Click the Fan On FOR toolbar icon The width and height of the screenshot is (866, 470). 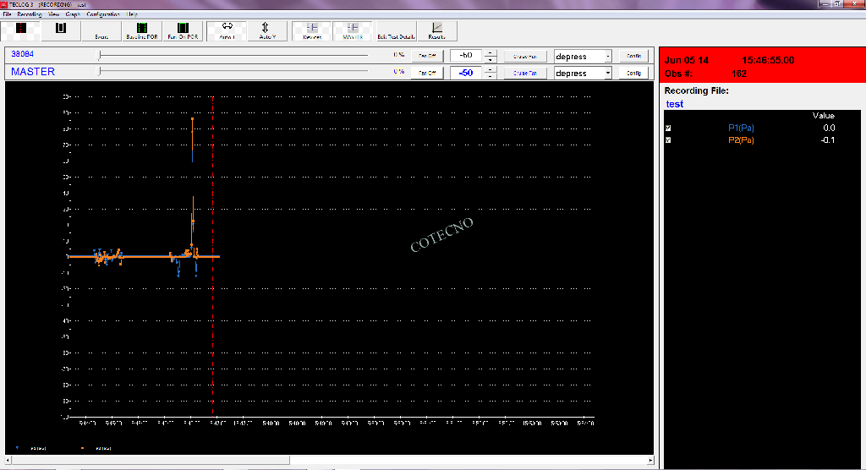tap(183, 31)
